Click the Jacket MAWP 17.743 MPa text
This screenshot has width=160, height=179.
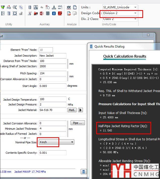click(30, 172)
